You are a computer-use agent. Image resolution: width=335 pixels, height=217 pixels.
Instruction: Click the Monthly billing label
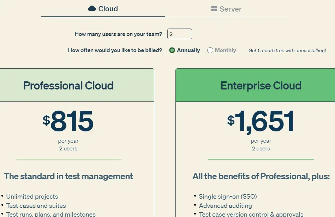[x=225, y=50]
